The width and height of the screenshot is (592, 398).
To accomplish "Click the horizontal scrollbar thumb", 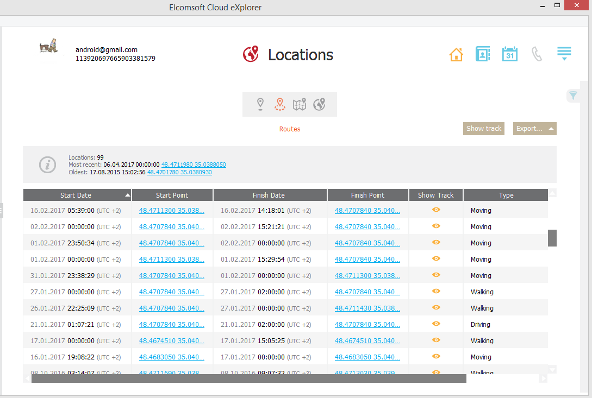I will tap(249, 378).
